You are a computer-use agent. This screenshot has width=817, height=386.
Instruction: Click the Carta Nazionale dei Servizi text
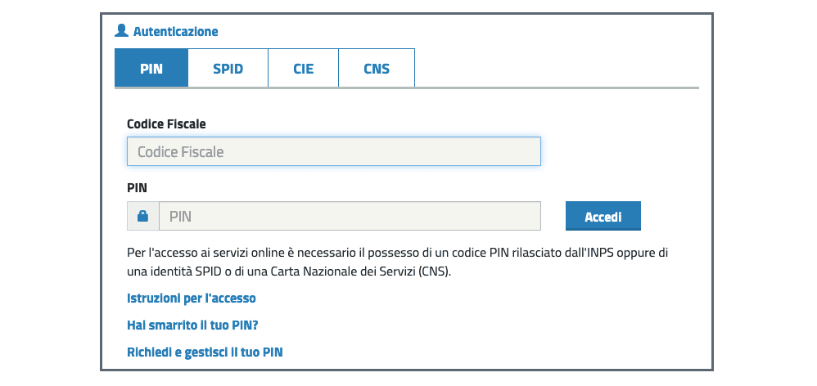[x=343, y=271]
